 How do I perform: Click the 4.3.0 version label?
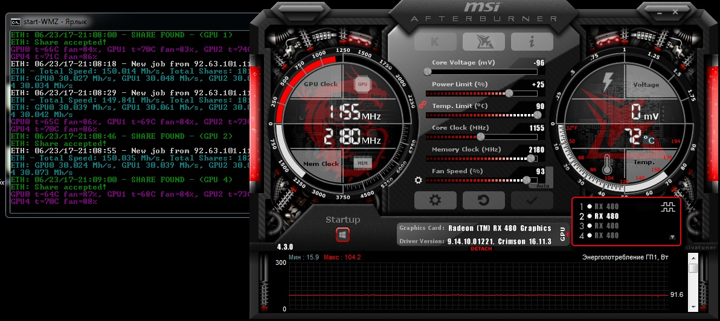tap(284, 247)
